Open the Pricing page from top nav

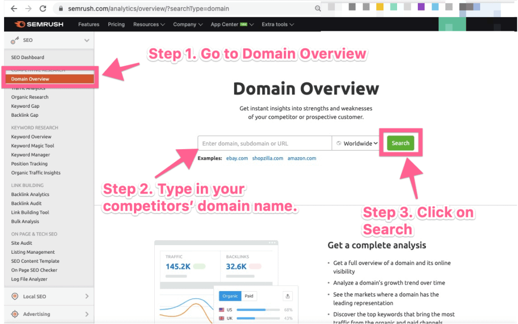click(x=116, y=24)
